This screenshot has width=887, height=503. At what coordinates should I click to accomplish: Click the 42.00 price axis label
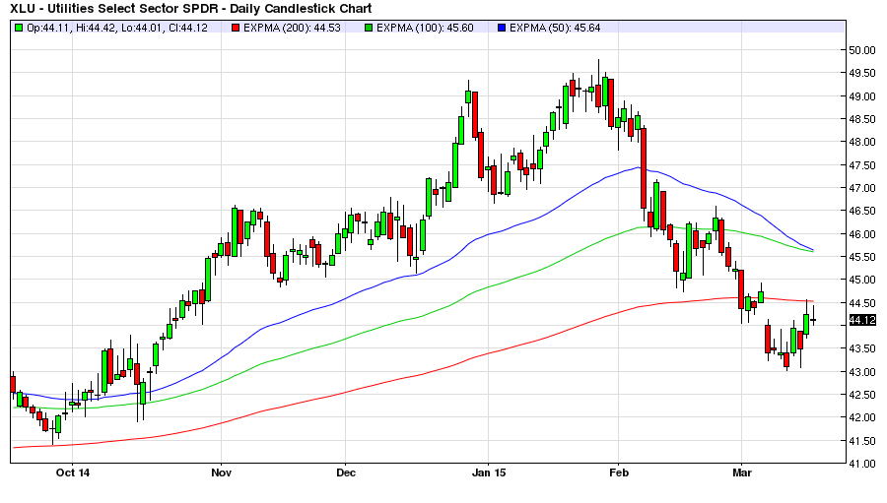click(862, 417)
